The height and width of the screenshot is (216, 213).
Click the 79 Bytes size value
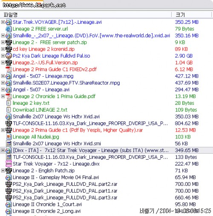(184, 29)
